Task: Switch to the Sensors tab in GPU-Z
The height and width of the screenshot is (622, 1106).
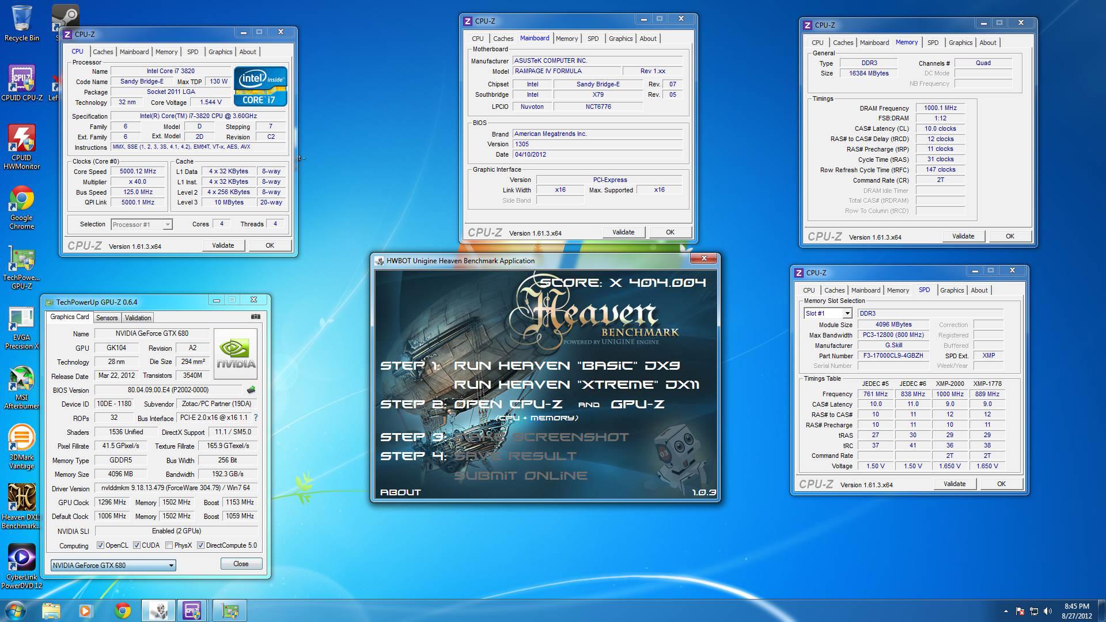Action: 107,318
